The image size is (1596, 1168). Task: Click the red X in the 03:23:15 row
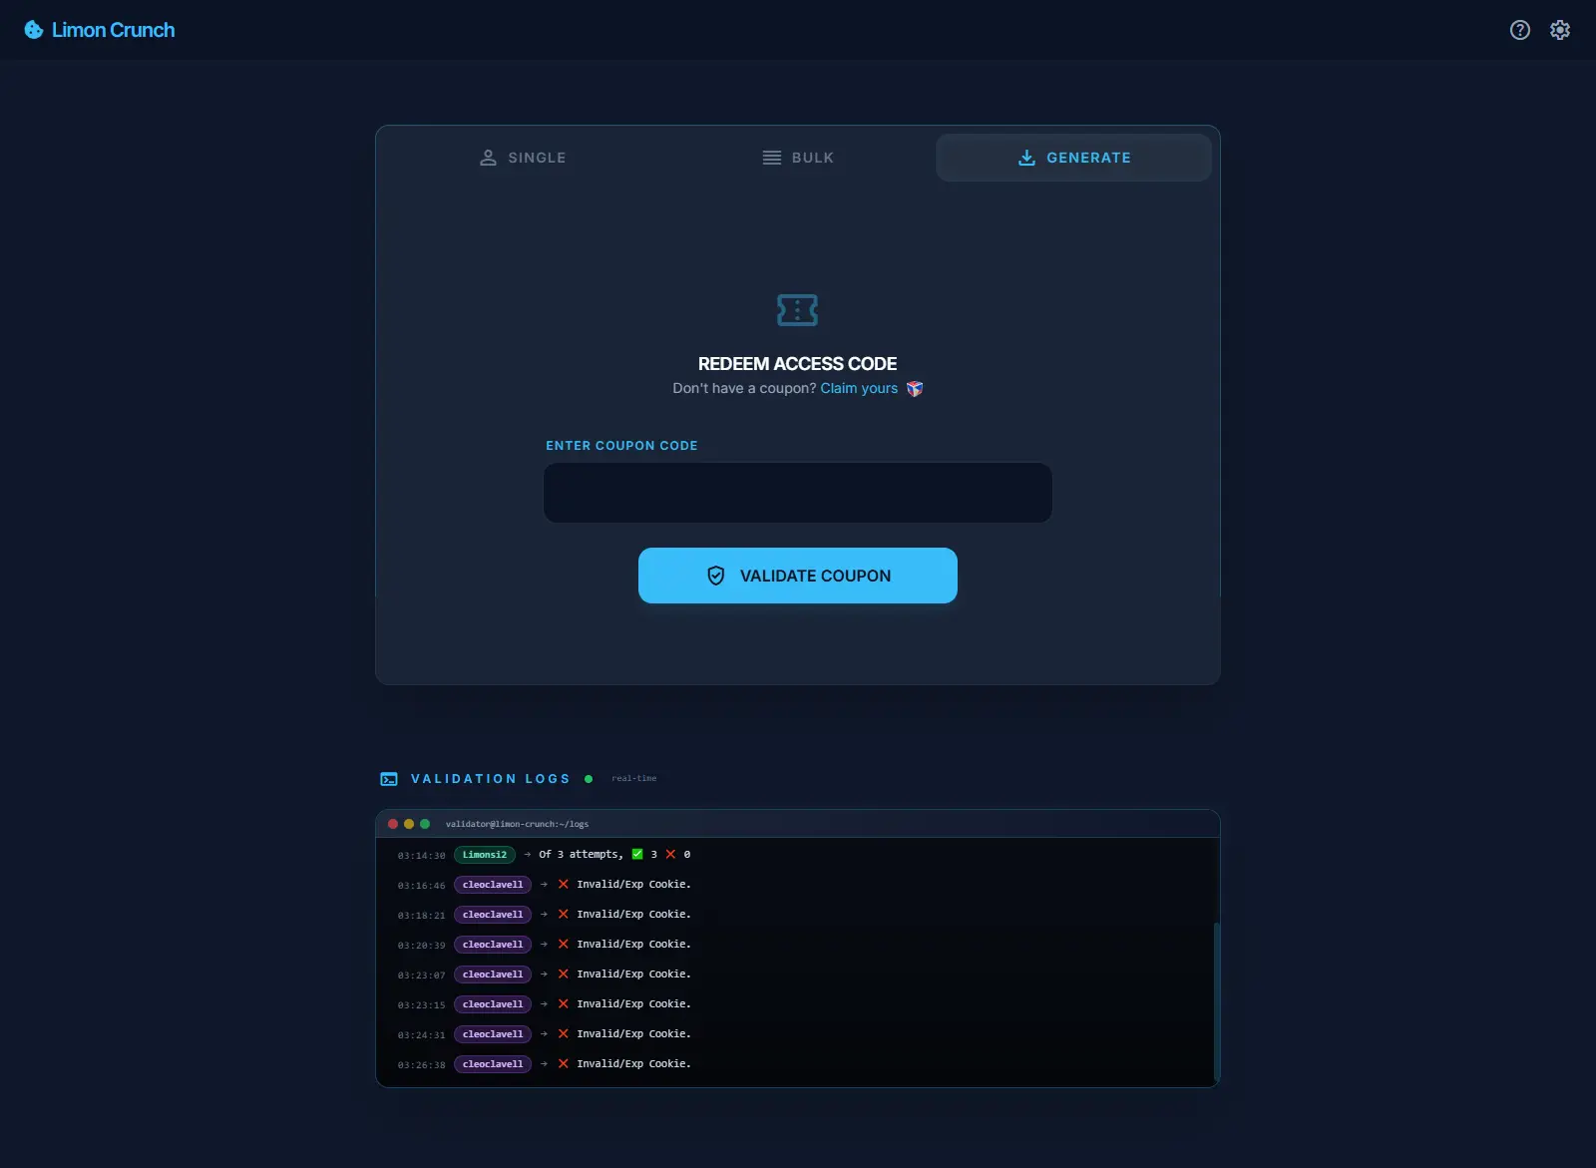pyautogui.click(x=564, y=1003)
